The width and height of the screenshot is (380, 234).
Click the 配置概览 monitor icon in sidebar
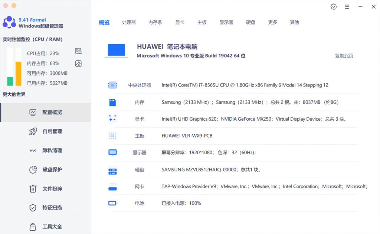coord(33,112)
